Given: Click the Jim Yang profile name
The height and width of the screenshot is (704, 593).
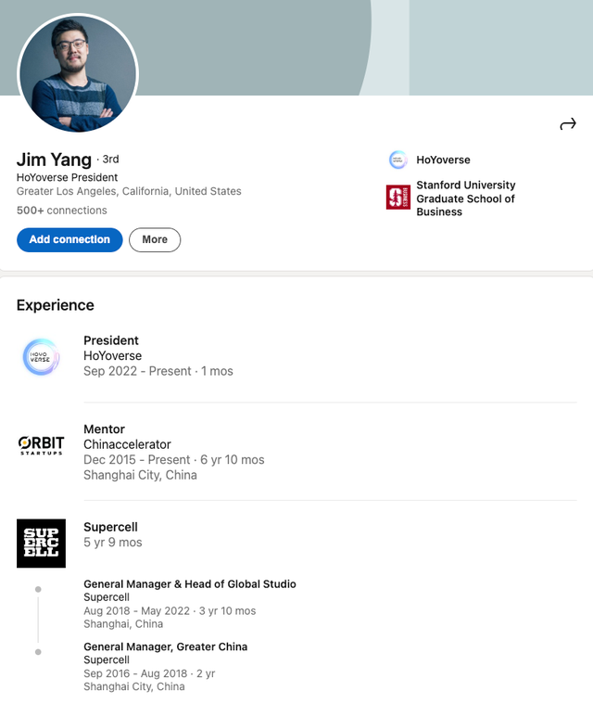Looking at the screenshot, I should pos(54,160).
